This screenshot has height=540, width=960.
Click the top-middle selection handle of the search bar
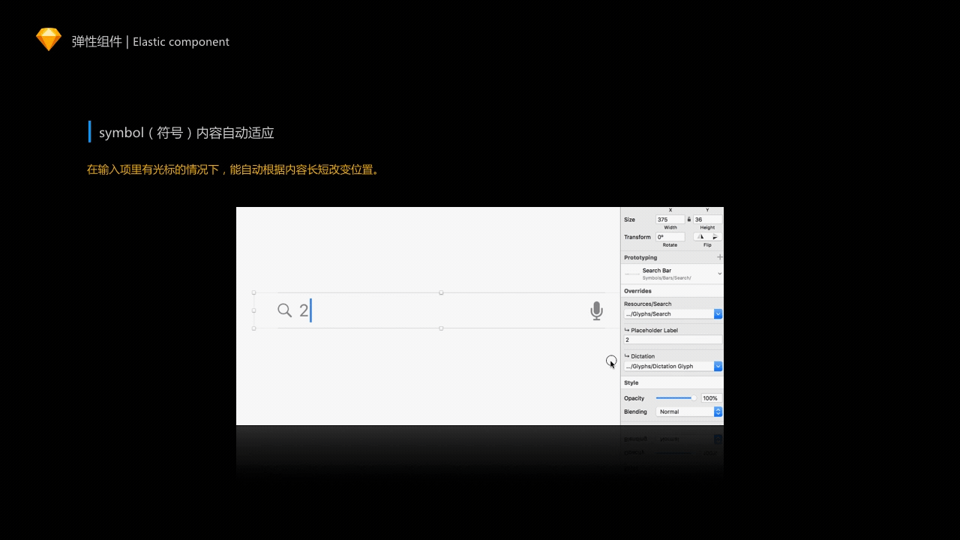[x=441, y=292]
